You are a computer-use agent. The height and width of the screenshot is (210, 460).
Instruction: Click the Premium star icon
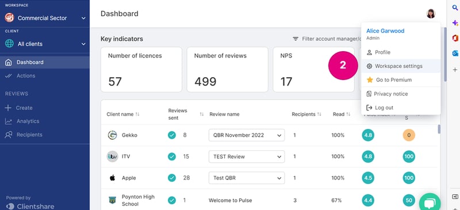coord(370,80)
